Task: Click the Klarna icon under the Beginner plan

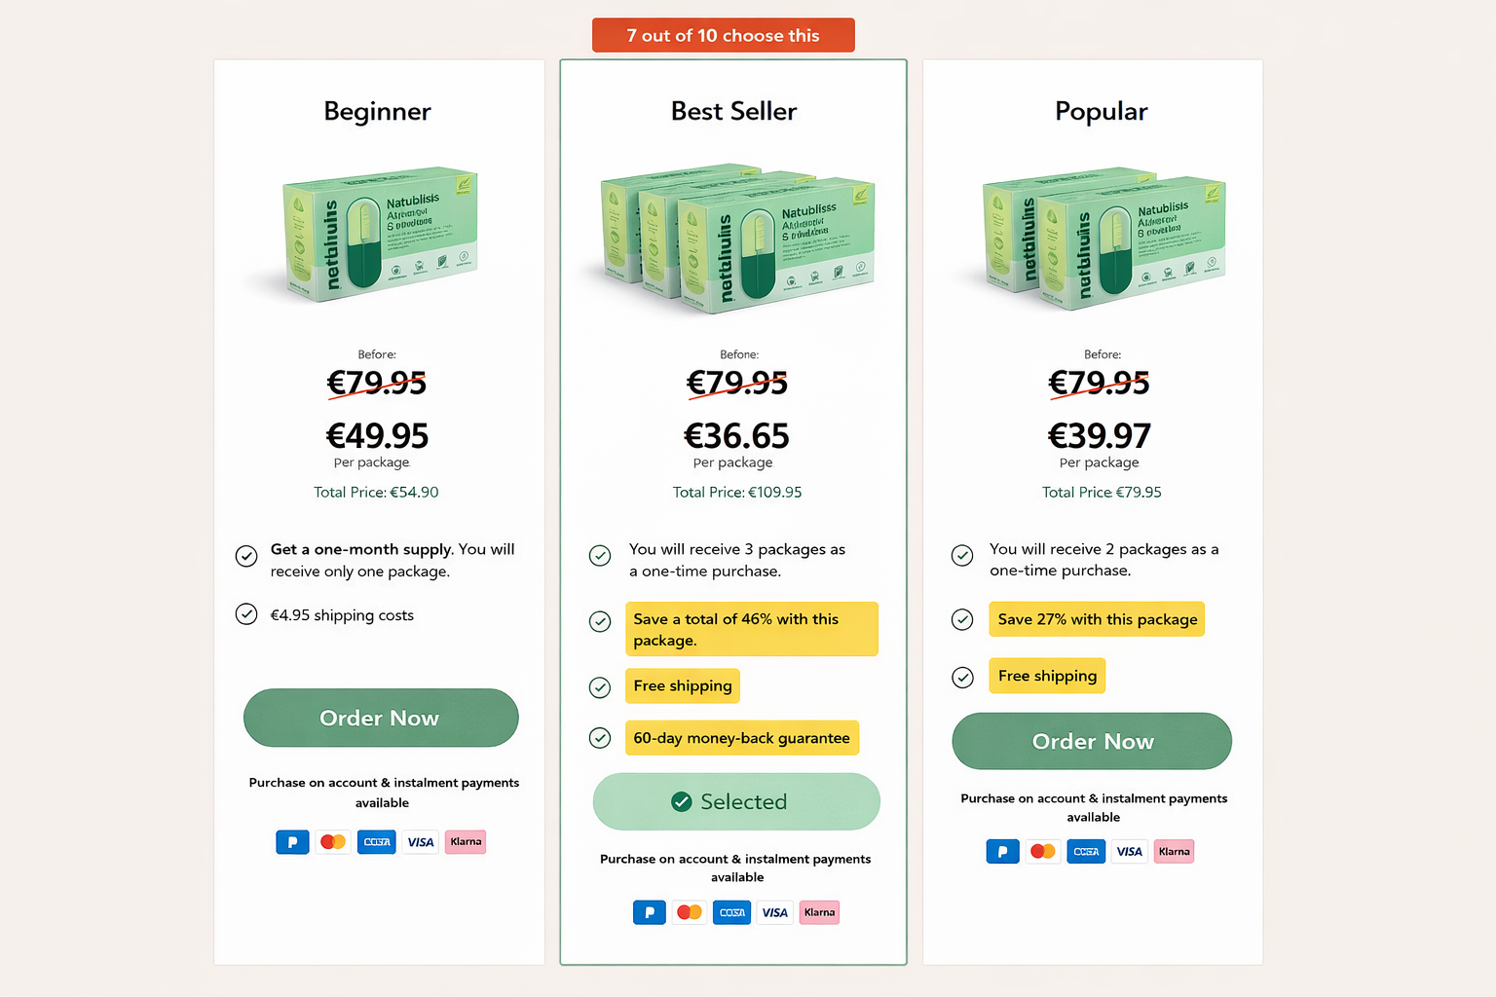Action: [x=466, y=842]
